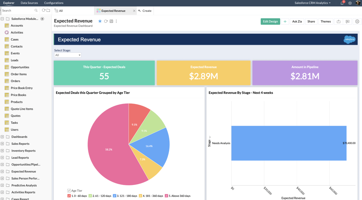Click the default workspace star icon
Viewport: 362px width, 200px height.
pyautogui.click(x=42, y=19)
